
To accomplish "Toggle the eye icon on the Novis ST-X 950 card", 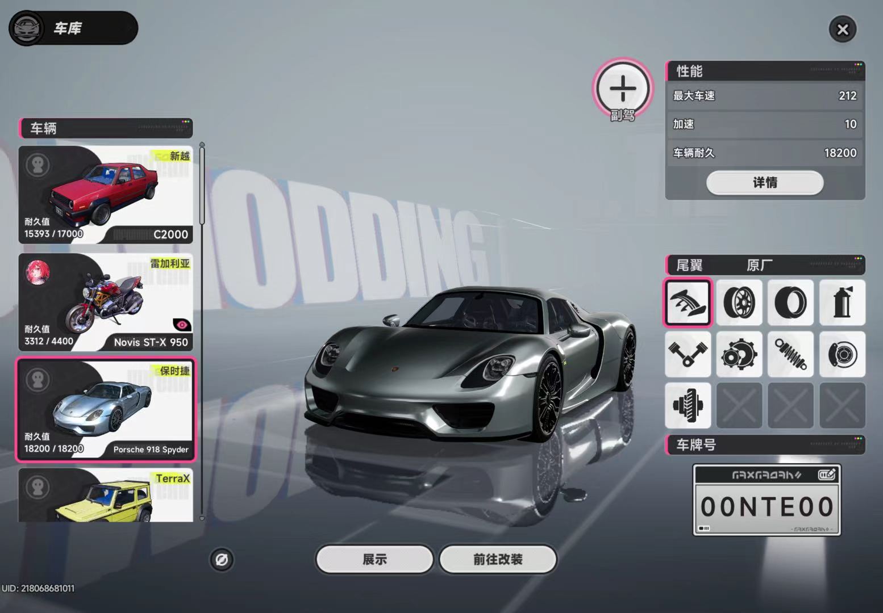I will pos(182,325).
